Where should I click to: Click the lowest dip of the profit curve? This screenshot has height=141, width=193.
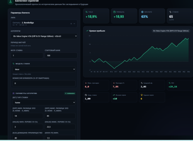point(114,68)
